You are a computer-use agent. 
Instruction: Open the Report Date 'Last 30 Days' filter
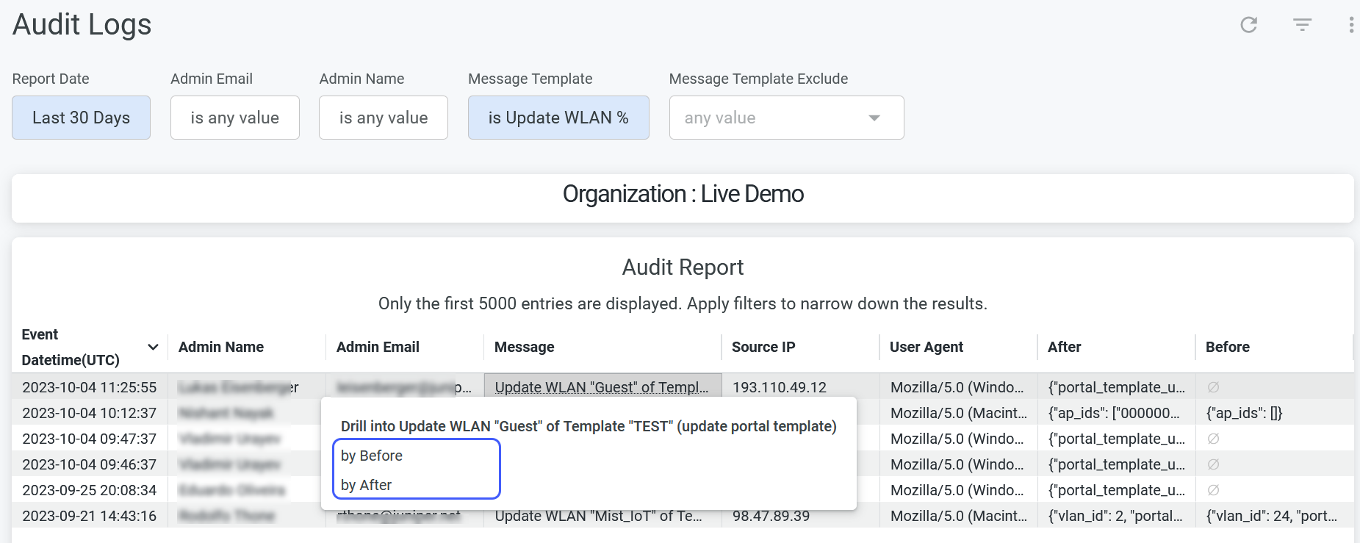(x=81, y=118)
